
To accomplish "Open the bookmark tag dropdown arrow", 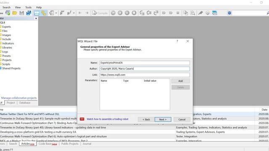I will tap(56, 13).
